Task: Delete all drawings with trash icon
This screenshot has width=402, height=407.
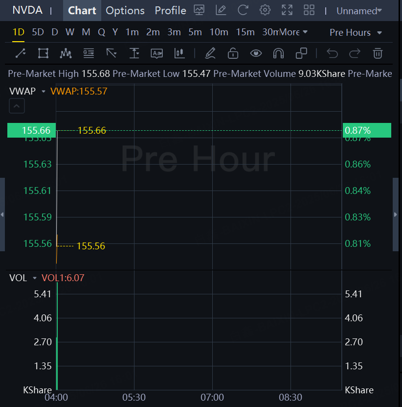Action: pos(378,53)
